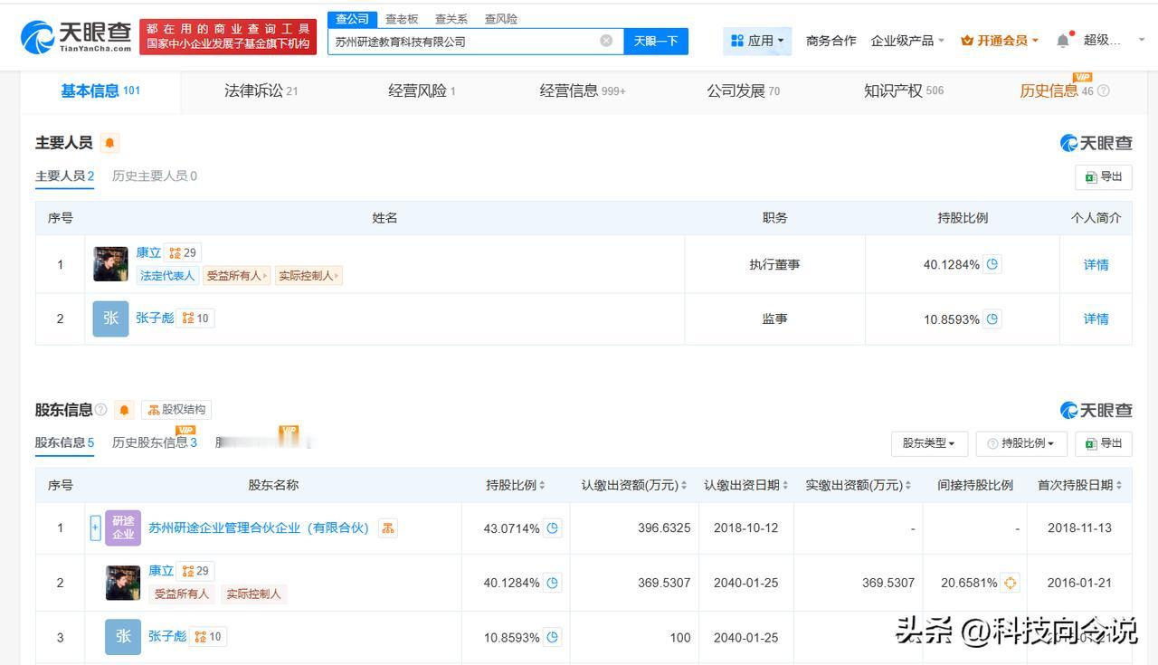
Task: Click the chart icon beside 43.0714%
Action: point(553,528)
